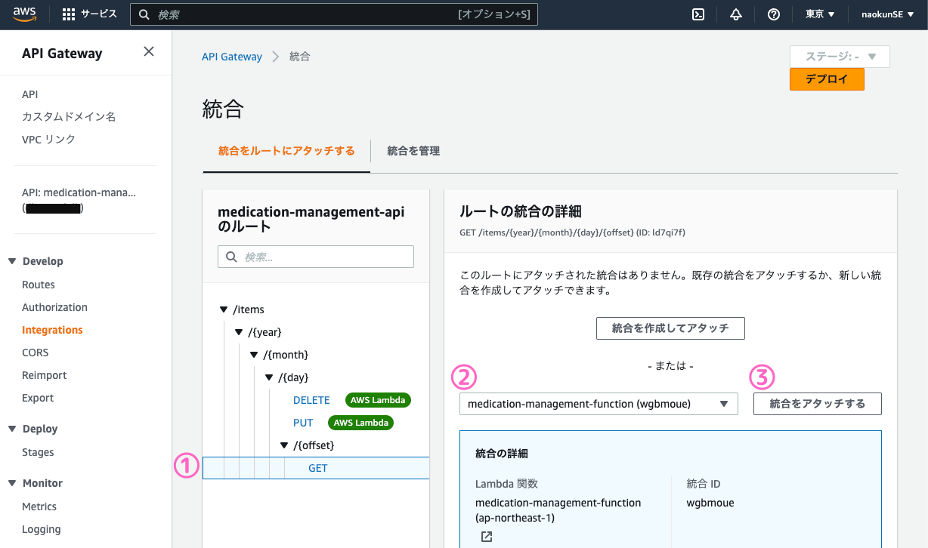
Task: Click the API Gateway breadcrumb link
Action: point(232,57)
